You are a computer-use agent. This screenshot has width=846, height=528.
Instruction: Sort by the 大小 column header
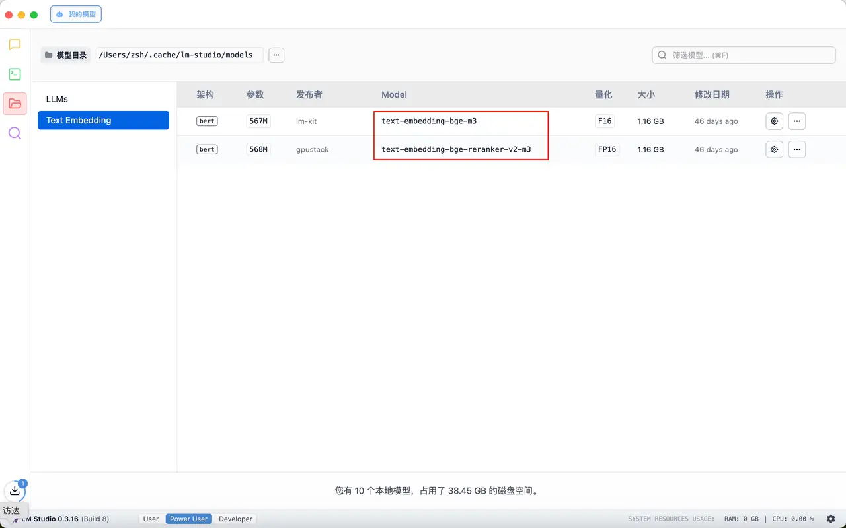coord(646,94)
